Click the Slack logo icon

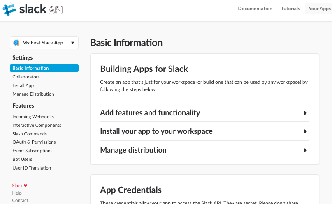click(9, 9)
